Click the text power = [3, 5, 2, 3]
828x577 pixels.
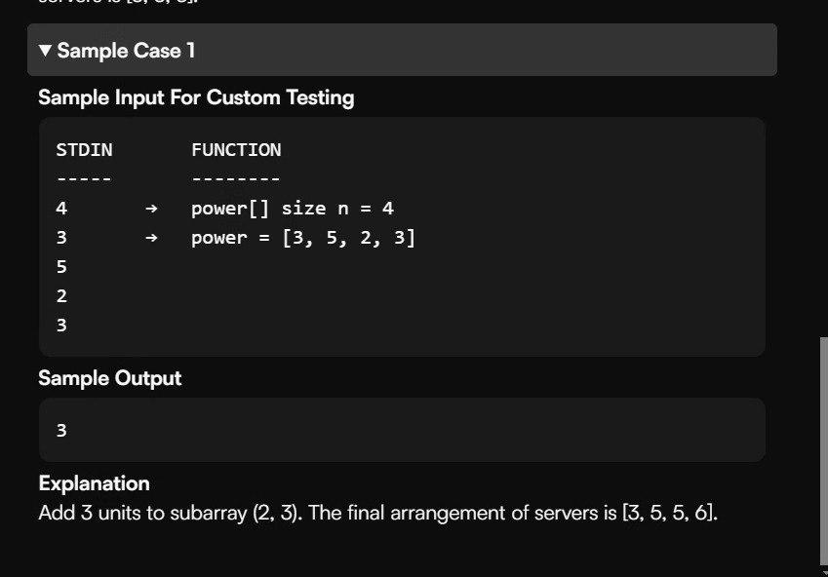pyautogui.click(x=303, y=238)
